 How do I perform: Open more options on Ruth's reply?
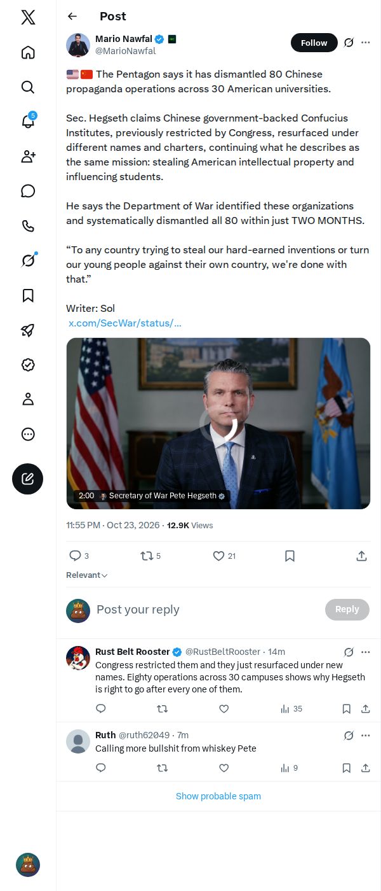point(365,735)
